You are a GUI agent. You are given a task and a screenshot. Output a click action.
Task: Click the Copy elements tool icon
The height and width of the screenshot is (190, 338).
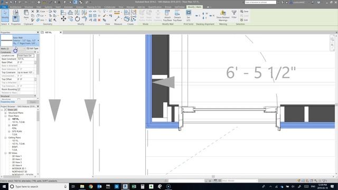click(x=70, y=19)
